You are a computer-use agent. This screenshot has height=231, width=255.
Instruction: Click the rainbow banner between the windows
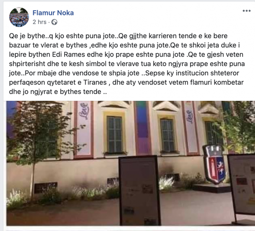tap(142, 127)
